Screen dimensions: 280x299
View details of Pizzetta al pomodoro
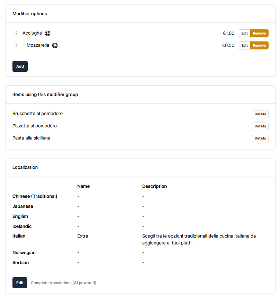(x=260, y=126)
